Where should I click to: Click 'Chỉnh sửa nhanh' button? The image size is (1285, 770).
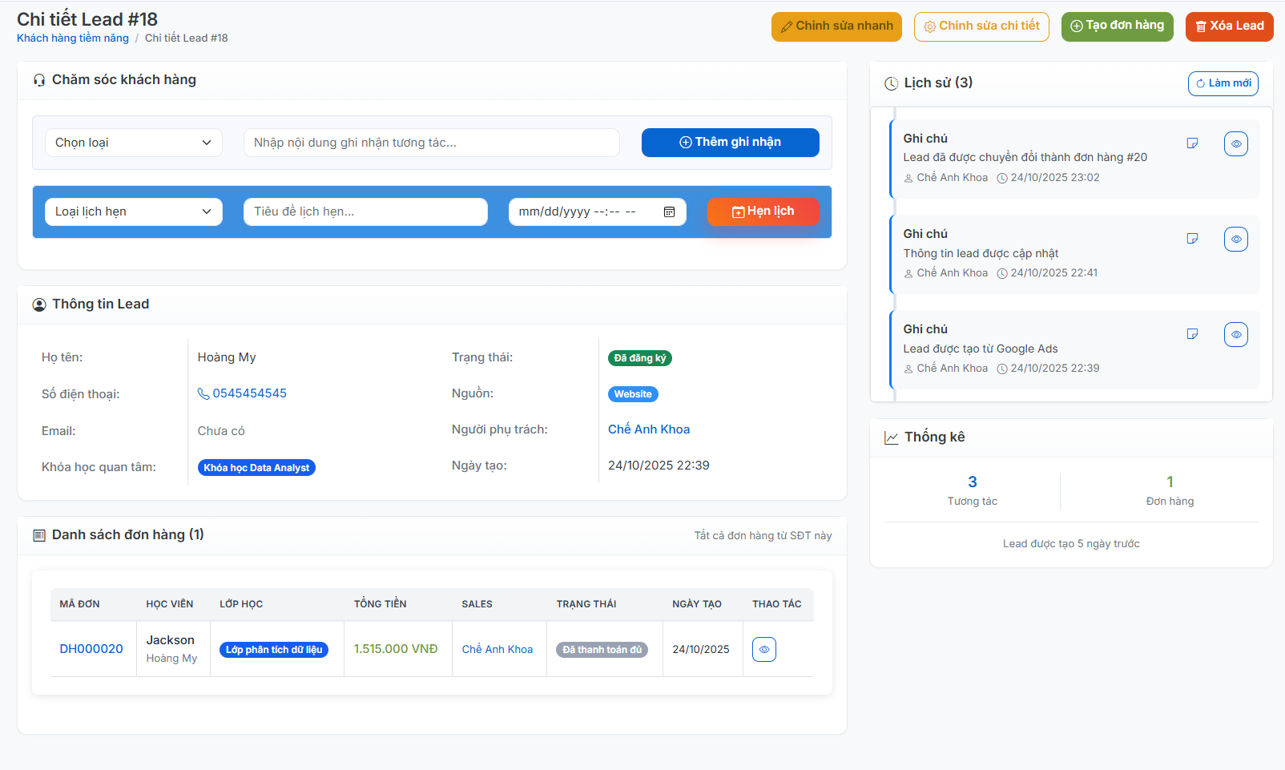point(836,26)
